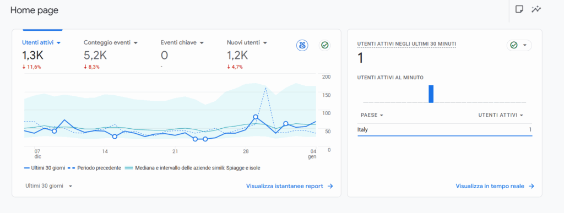Screen dimensions: 564x213
Task: Open the PAESE dimension dropdown
Action: pyautogui.click(x=372, y=115)
